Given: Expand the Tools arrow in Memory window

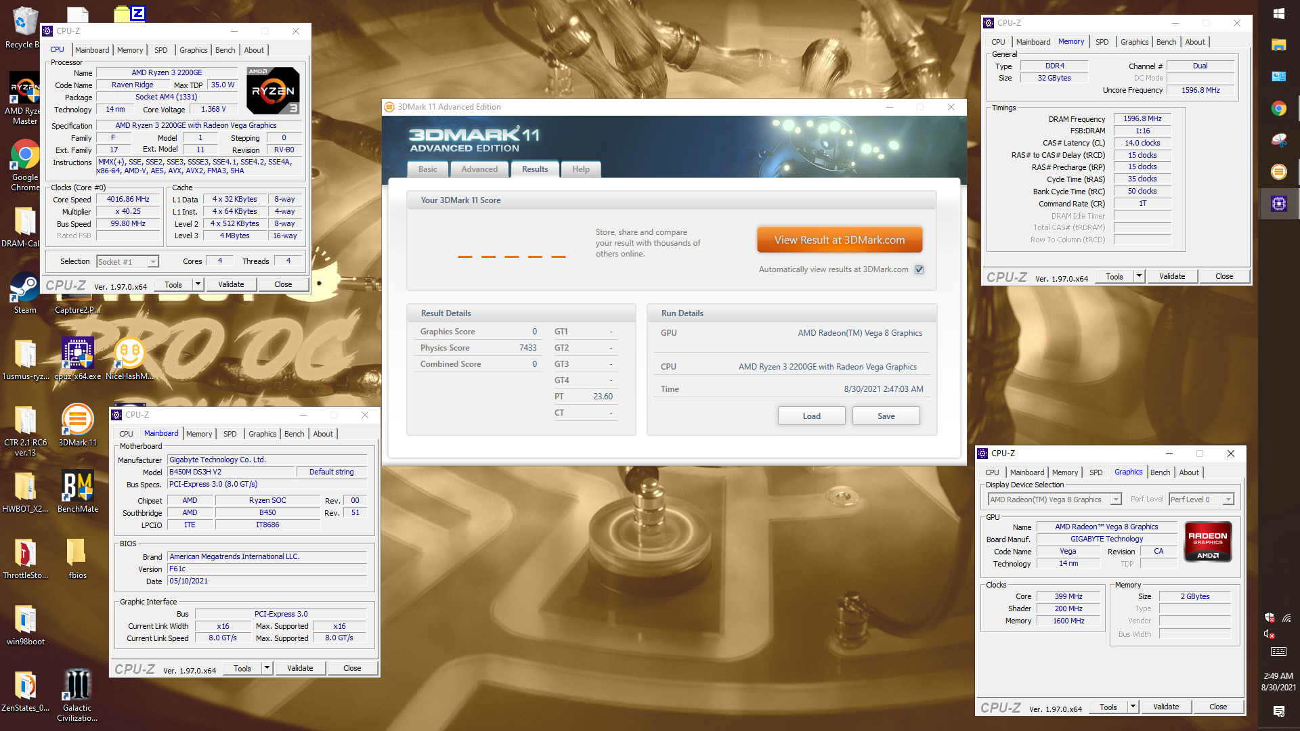Looking at the screenshot, I should (x=1139, y=276).
